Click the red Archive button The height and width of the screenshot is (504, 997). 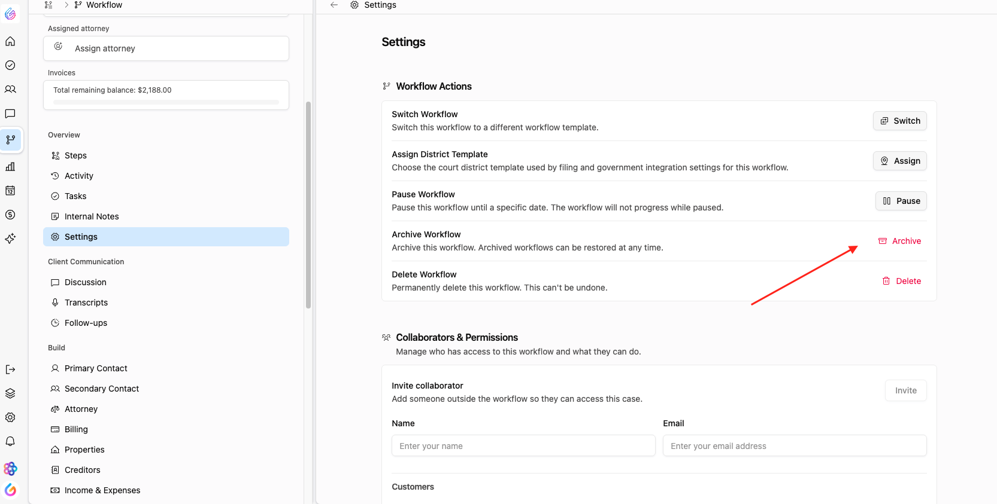pos(899,241)
